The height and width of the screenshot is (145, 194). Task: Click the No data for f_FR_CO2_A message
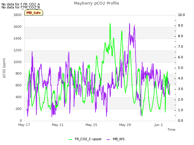tap(21, 4)
